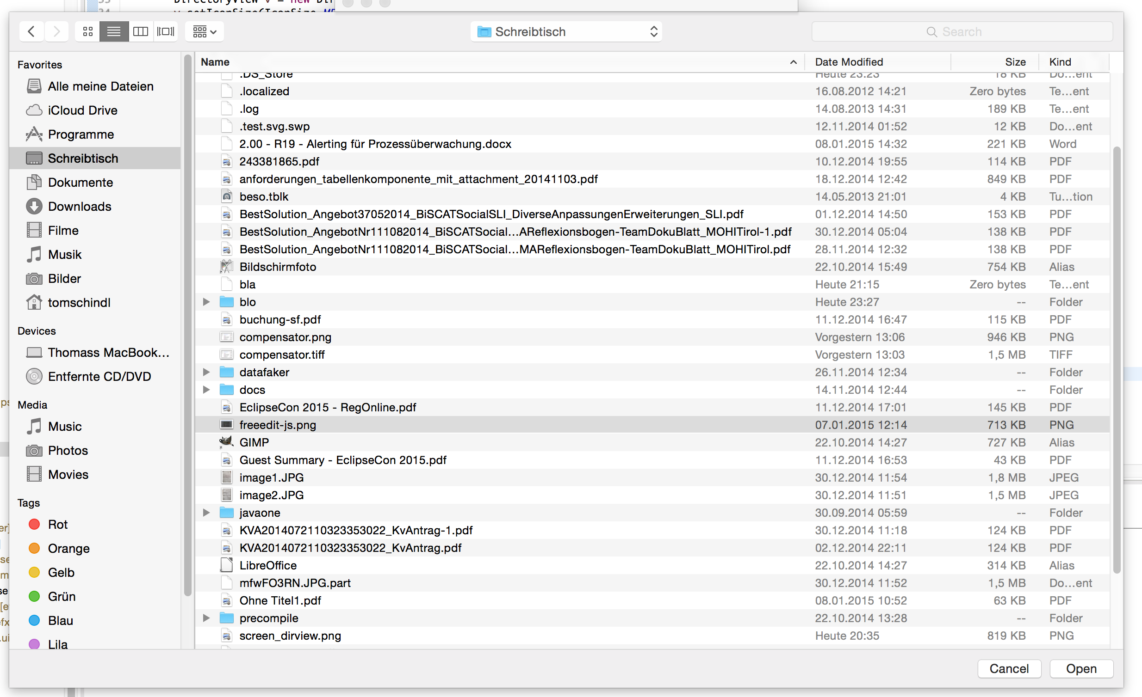This screenshot has height=697, width=1142.
Task: Open Dokumente in sidebar
Action: click(x=95, y=183)
